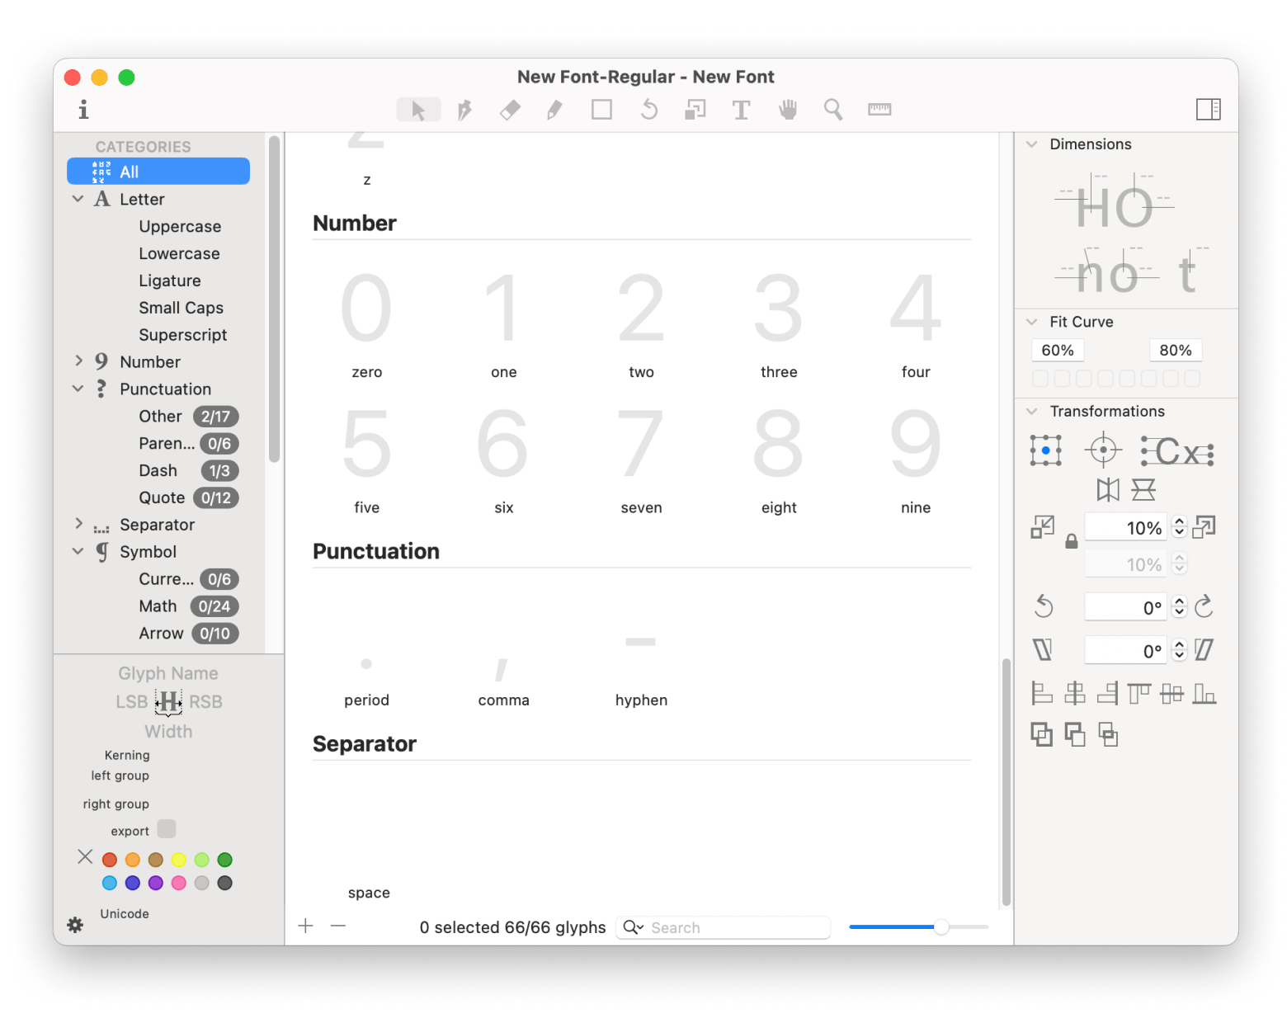Activate the Hand pan tool
This screenshot has height=1023, width=1287.
click(x=788, y=110)
